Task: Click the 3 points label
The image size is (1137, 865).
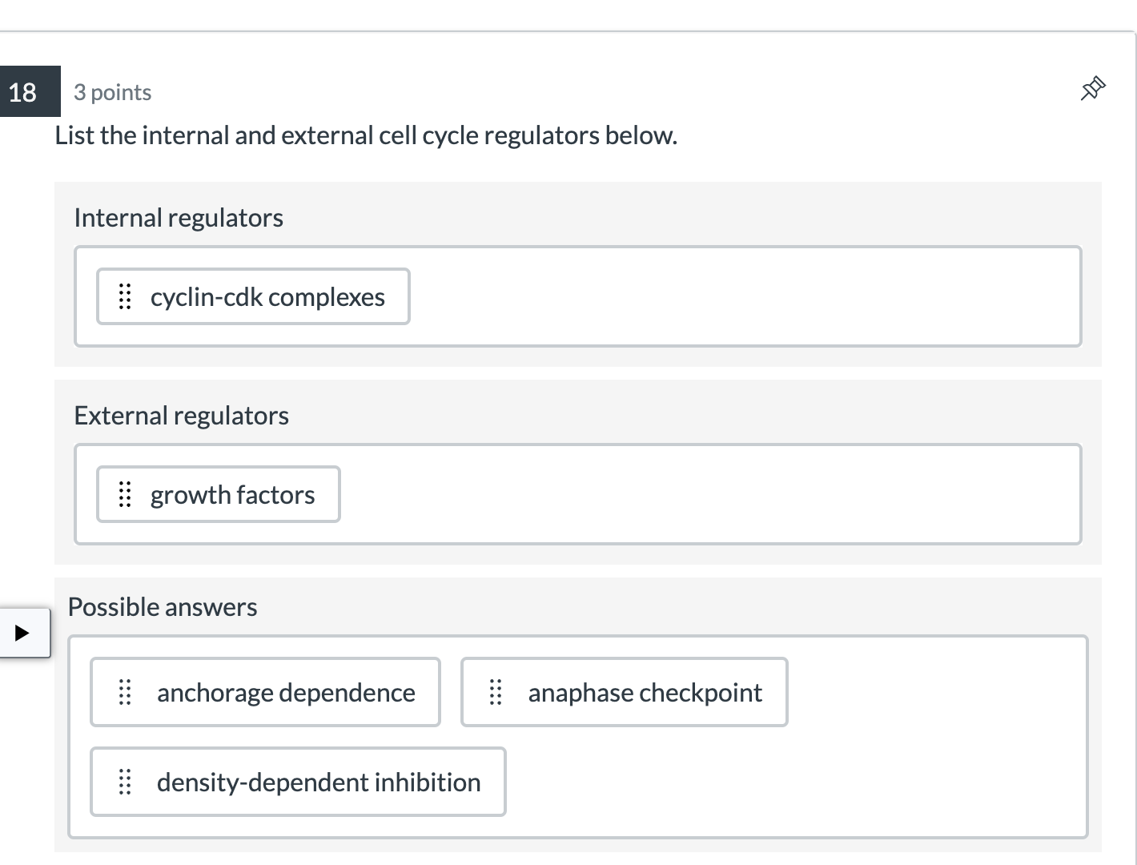Action: (x=113, y=93)
